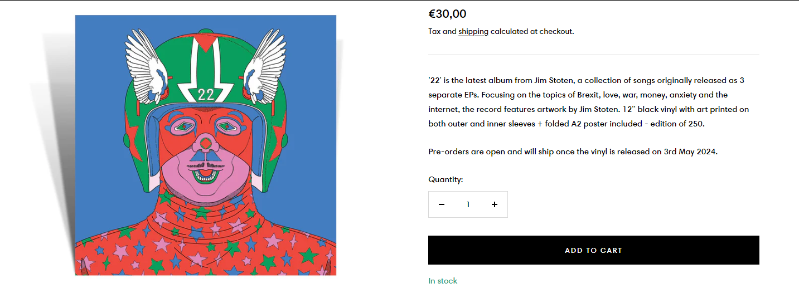The height and width of the screenshot is (293, 799).
Task: Click the divider line below the tax notice
Action: click(x=593, y=55)
